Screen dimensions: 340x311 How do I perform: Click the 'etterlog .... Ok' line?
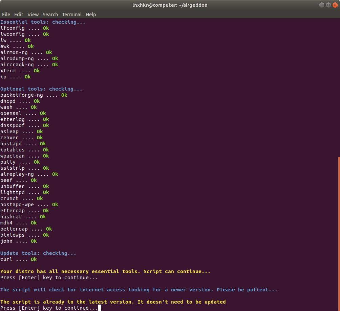click(x=24, y=119)
